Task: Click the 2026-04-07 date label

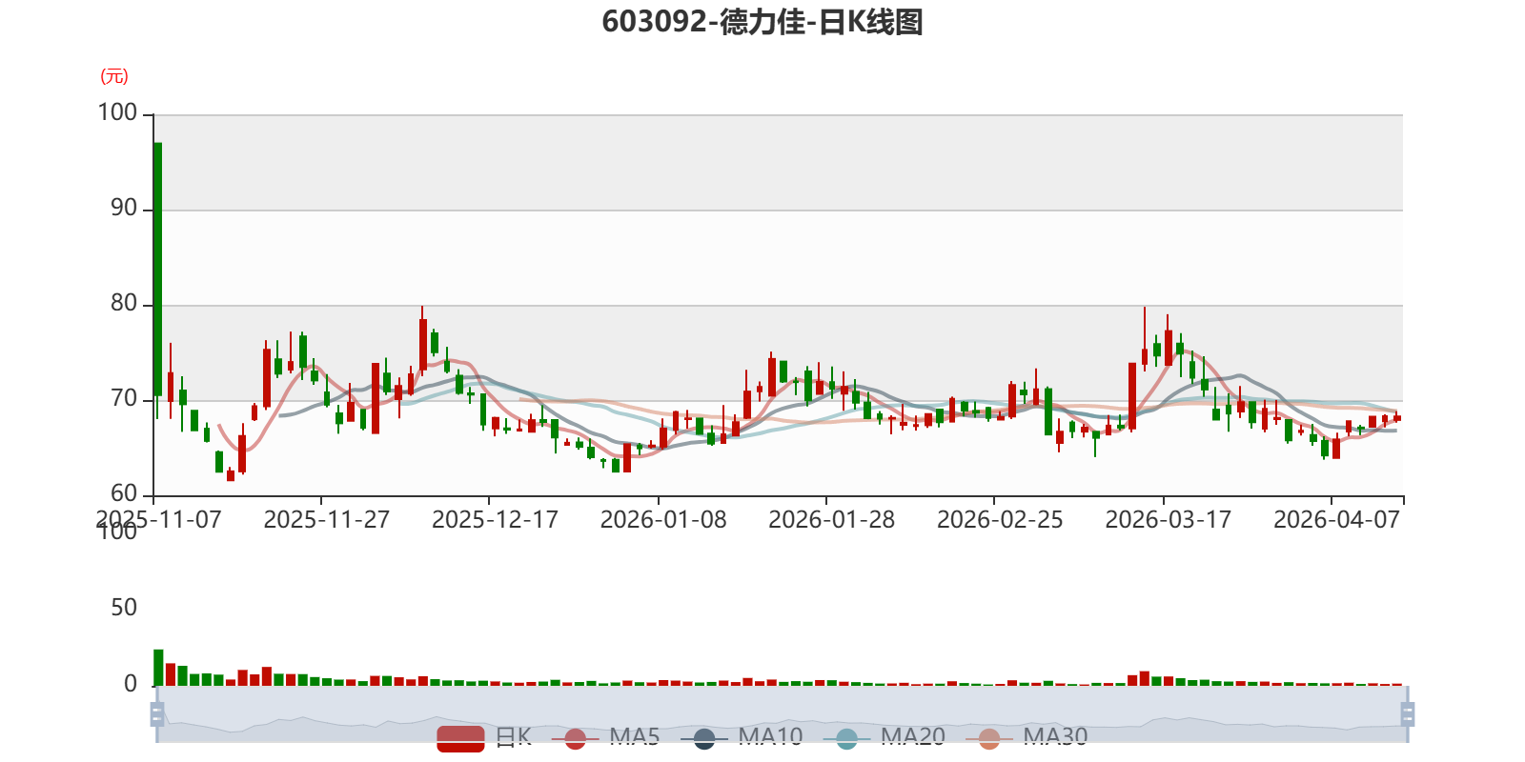Action: tap(1337, 520)
